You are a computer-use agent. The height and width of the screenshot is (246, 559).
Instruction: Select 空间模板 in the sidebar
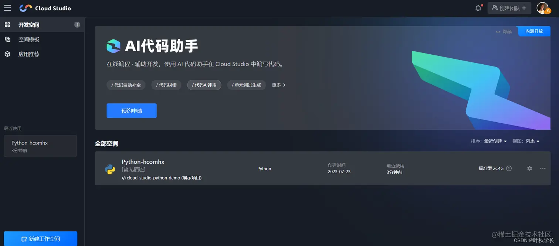point(42,40)
